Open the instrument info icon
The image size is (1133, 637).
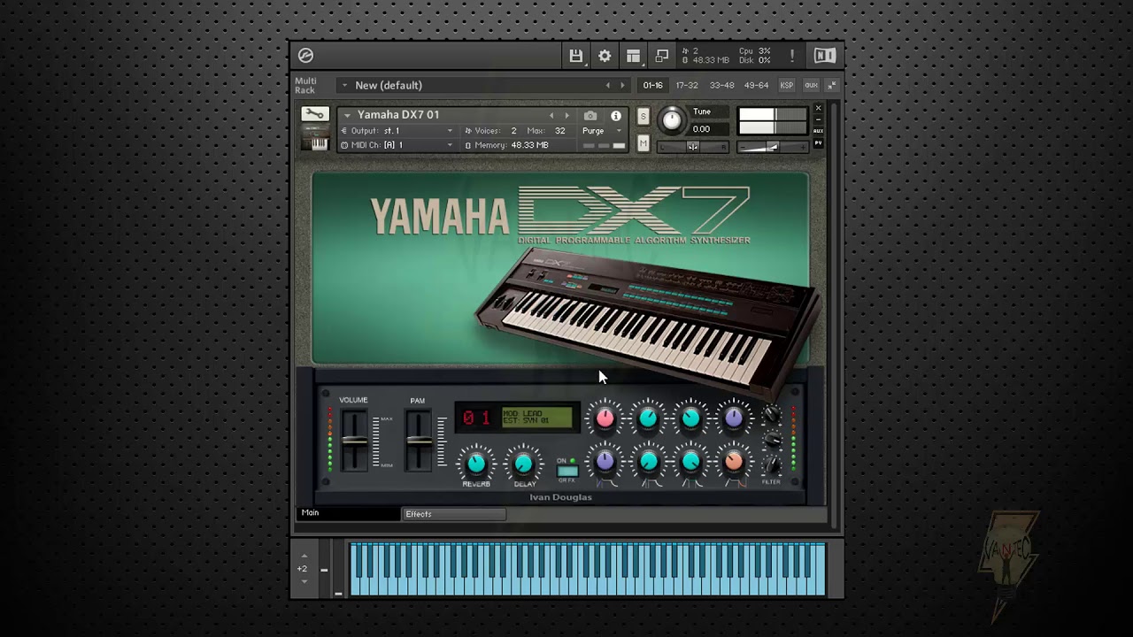616,116
